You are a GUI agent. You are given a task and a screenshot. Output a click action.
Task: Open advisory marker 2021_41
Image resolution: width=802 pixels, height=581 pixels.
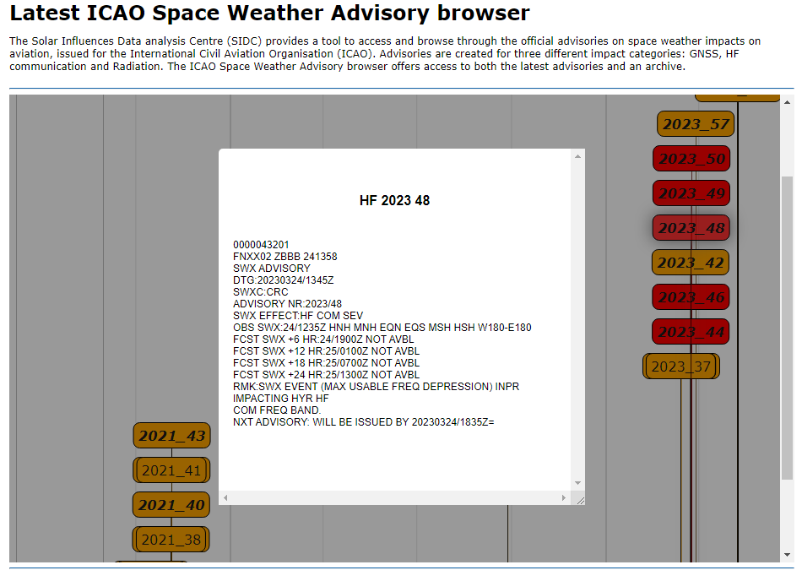171,470
